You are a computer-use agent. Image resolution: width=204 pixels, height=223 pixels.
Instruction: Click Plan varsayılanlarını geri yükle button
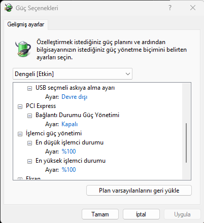click(x=139, y=191)
